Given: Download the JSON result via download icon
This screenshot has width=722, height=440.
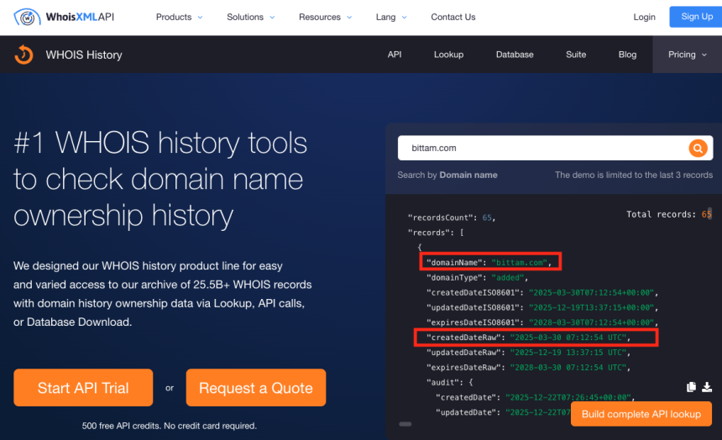Looking at the screenshot, I should [x=707, y=387].
